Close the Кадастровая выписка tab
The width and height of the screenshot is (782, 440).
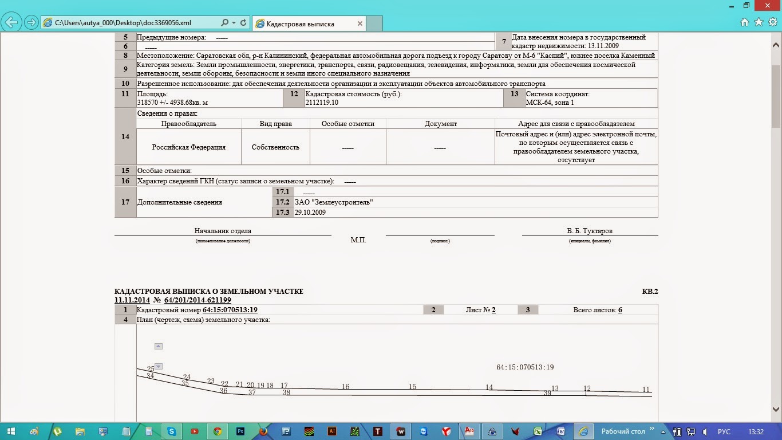[360, 23]
